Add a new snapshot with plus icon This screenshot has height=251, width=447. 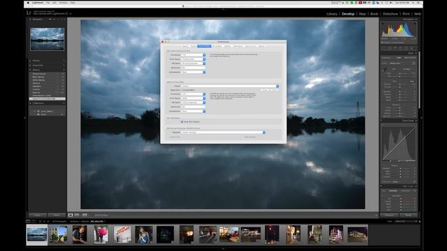coord(64,65)
